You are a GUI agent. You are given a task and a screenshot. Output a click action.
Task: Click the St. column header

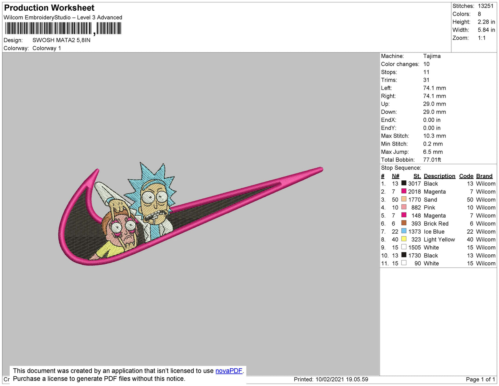[x=417, y=176]
